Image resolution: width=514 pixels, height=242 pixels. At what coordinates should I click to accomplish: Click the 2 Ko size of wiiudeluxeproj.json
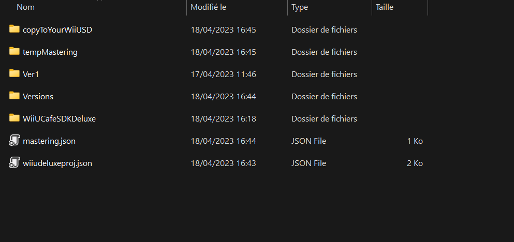[415, 163]
